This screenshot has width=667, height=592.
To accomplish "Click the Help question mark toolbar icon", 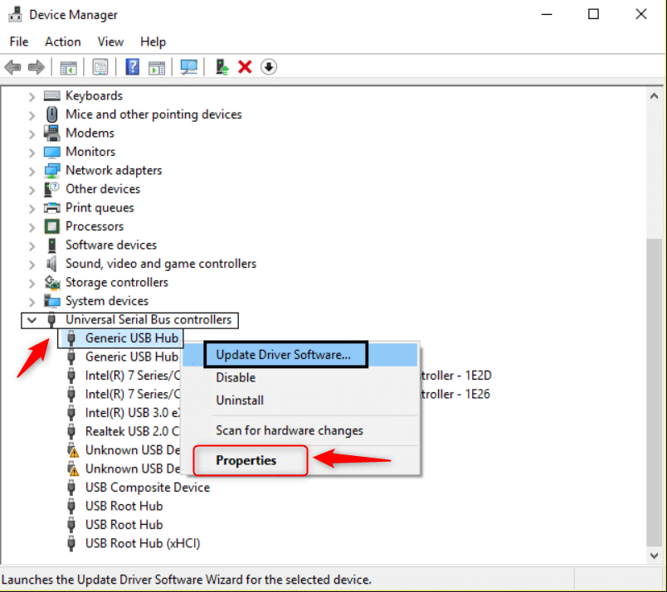I will [131, 66].
